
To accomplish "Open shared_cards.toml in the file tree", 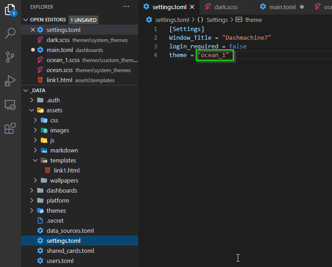I will [80, 251].
